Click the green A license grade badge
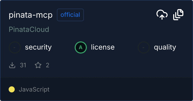Screen dimensions: 193x101 tap(81, 47)
